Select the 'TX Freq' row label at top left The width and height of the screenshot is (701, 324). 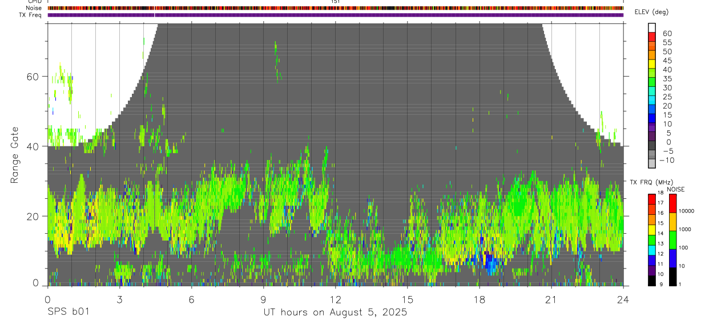pyautogui.click(x=30, y=15)
